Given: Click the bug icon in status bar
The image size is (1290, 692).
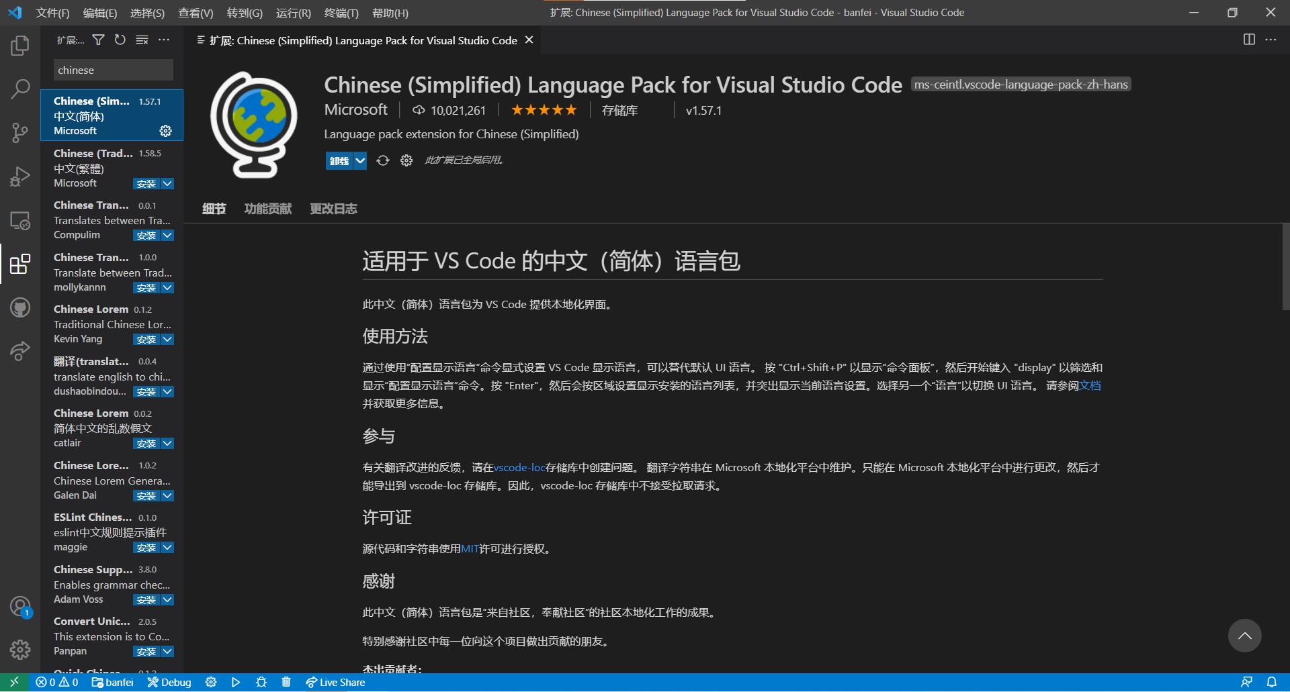Looking at the screenshot, I should click(261, 683).
